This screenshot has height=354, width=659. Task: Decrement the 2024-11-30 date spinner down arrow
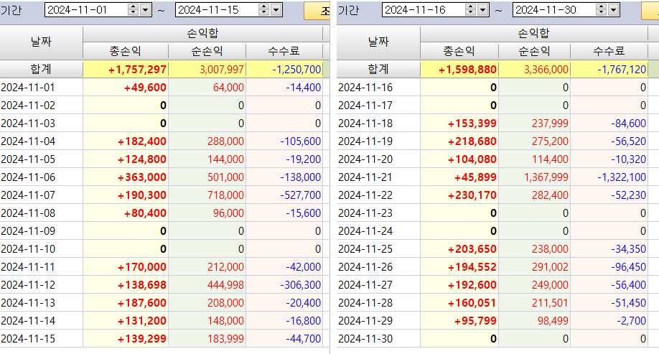coord(602,13)
